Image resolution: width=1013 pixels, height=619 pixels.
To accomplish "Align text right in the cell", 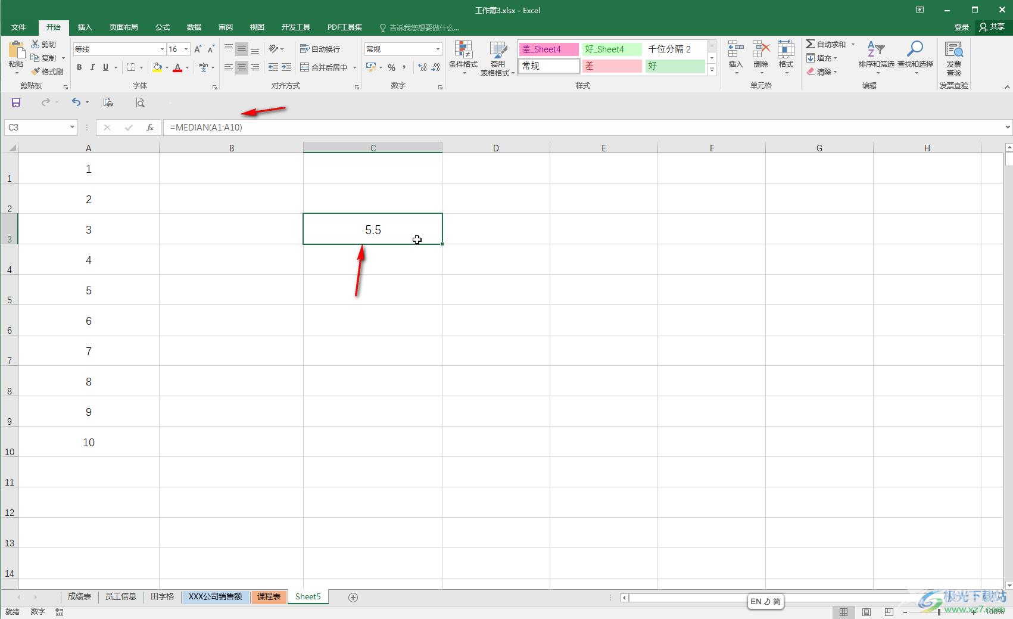I will point(255,67).
